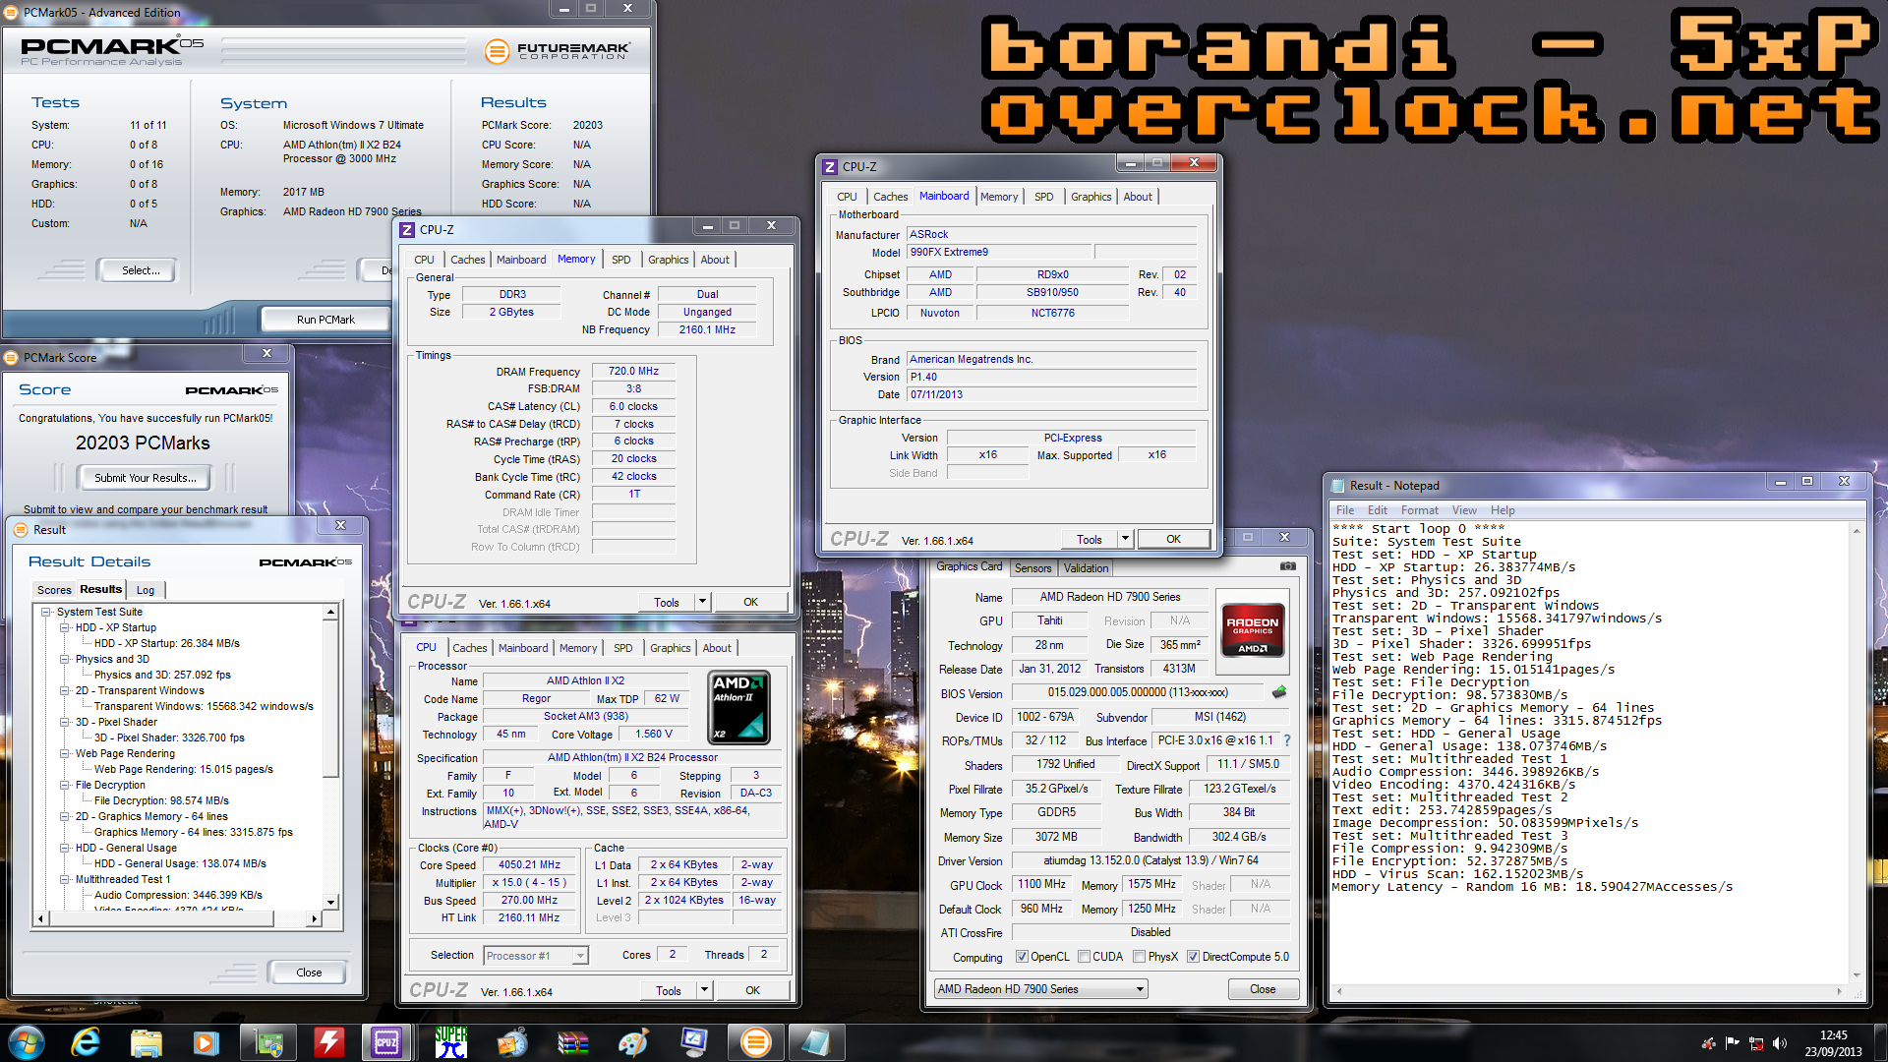Click the Result Details vertical scroll down arrow
Screen dimensions: 1888x1062
point(331,902)
